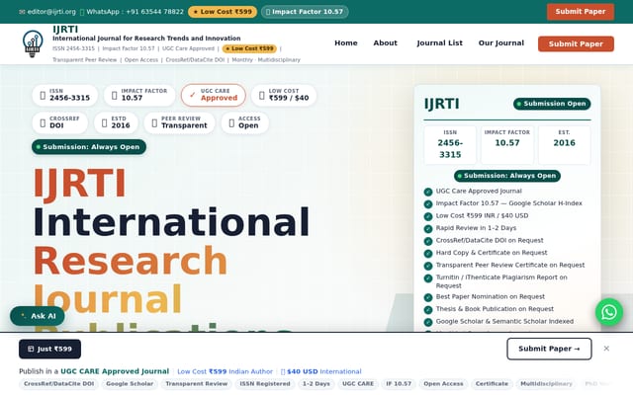Click the WhatsApp +91 63544 78822 link
The height and width of the screenshot is (395, 633).
click(132, 12)
